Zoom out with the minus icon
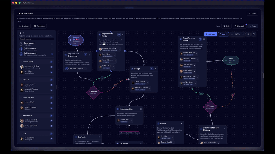 coord(232,34)
